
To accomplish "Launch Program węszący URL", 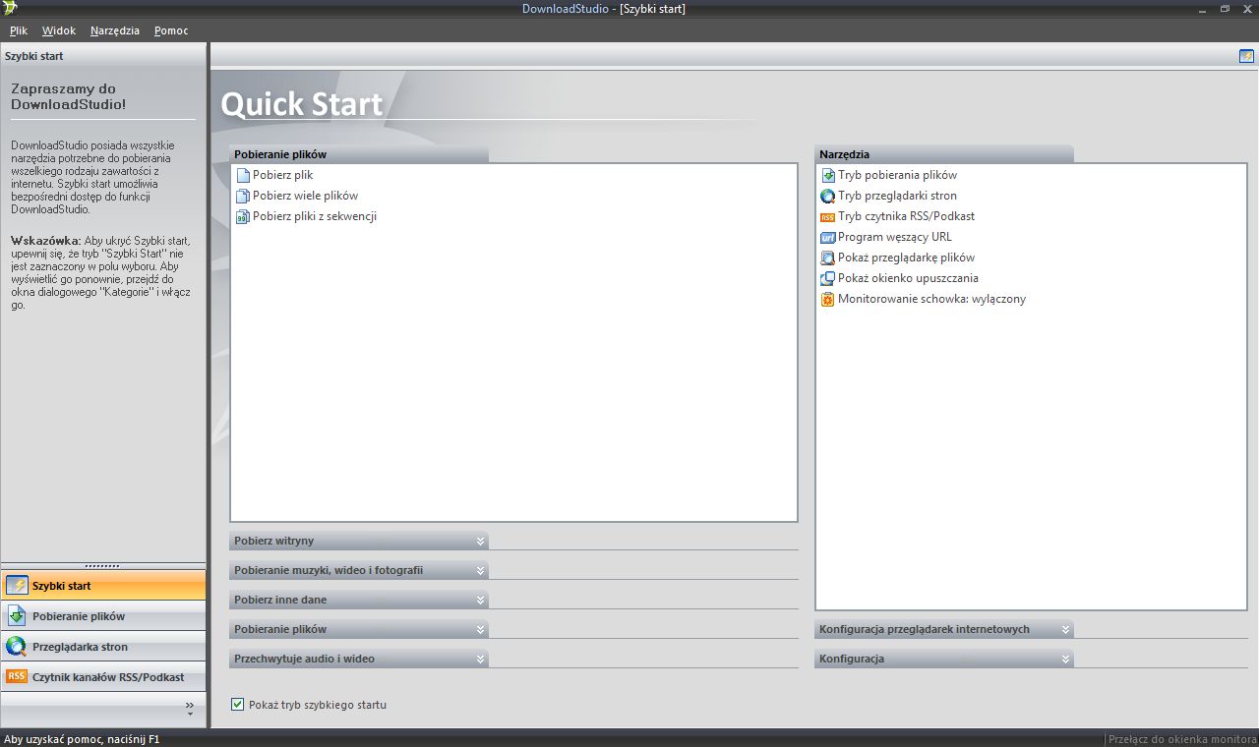I will click(x=894, y=237).
